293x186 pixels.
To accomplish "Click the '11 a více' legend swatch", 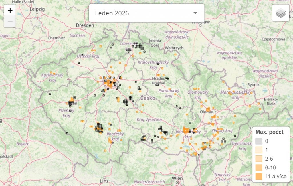I will tap(259, 177).
